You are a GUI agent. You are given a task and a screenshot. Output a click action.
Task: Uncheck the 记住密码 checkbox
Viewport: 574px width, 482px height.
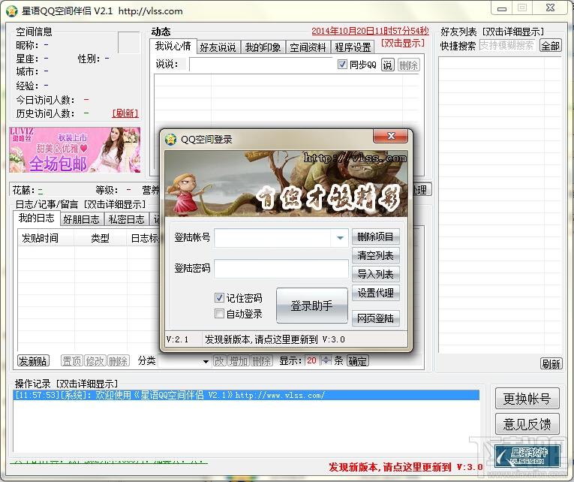click(x=220, y=298)
